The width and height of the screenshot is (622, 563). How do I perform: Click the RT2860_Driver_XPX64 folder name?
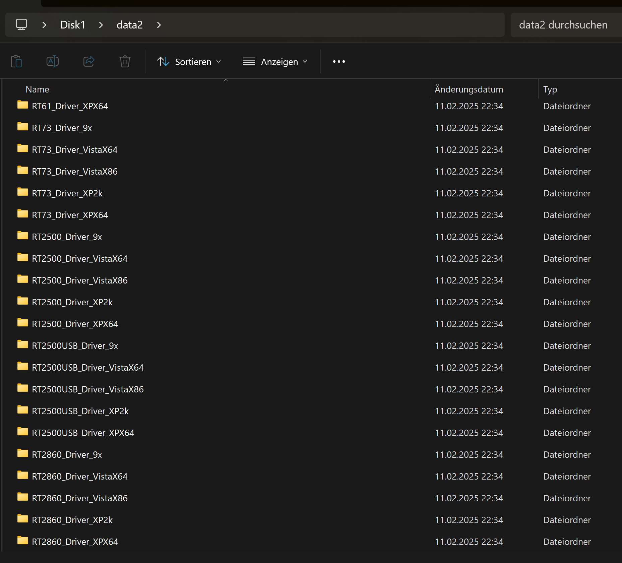tap(75, 542)
